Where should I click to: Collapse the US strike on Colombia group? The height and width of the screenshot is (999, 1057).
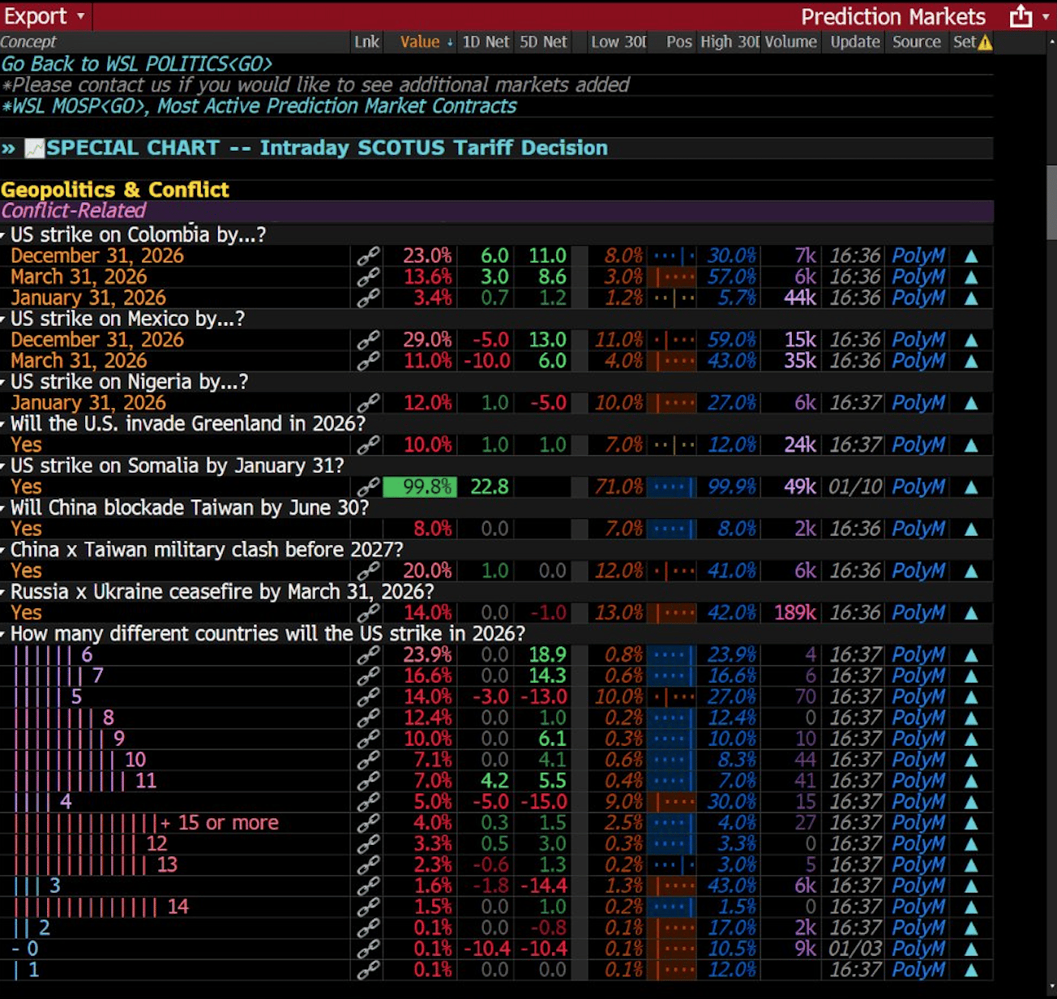(4, 236)
